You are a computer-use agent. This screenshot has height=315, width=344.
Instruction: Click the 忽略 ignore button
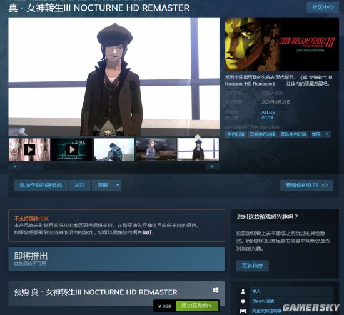pos(103,186)
